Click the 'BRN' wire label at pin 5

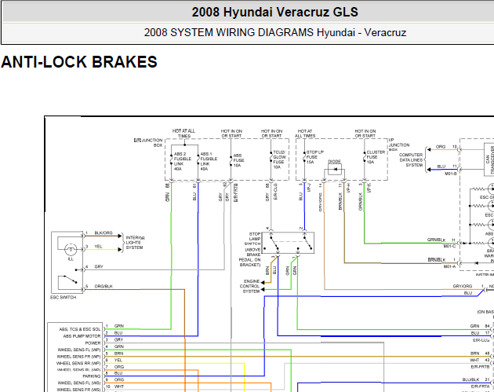click(x=118, y=354)
